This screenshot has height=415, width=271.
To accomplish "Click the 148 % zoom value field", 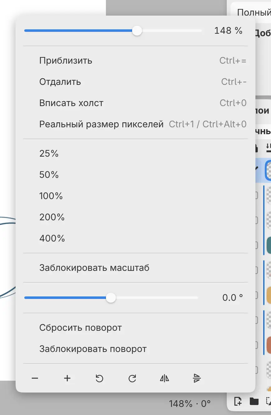I will click(228, 31).
